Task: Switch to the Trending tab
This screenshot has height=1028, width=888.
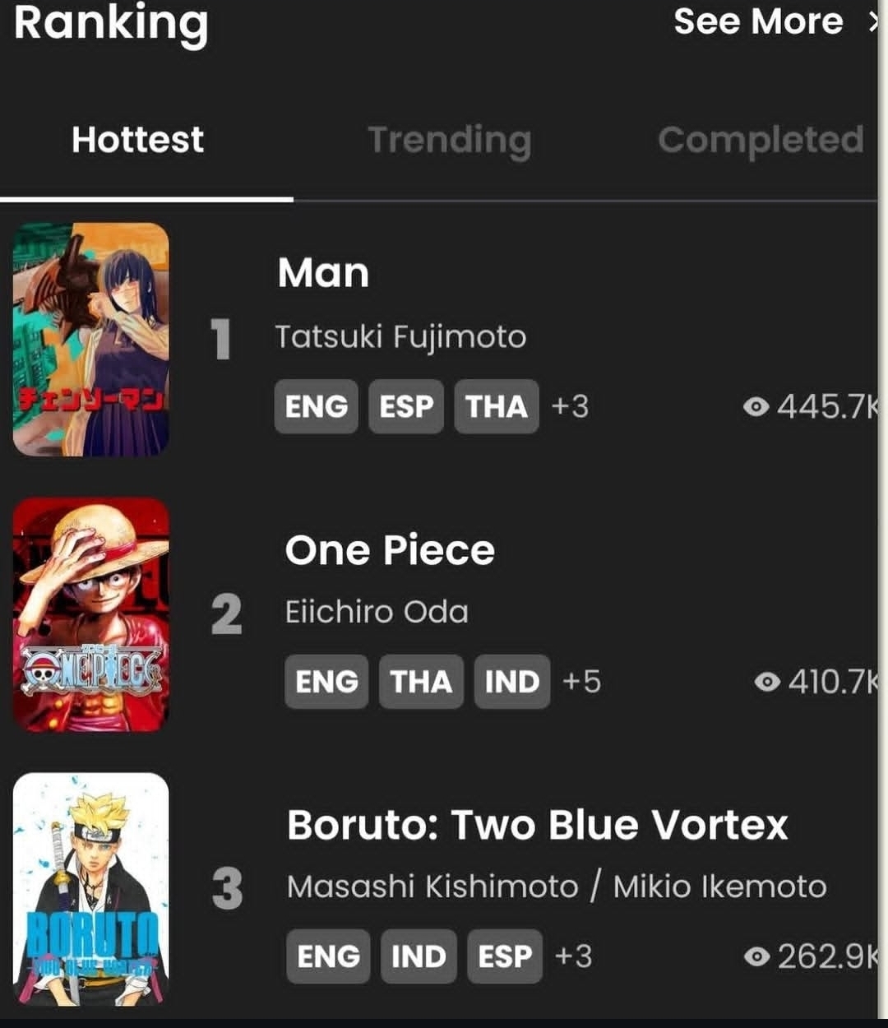Action: click(449, 140)
